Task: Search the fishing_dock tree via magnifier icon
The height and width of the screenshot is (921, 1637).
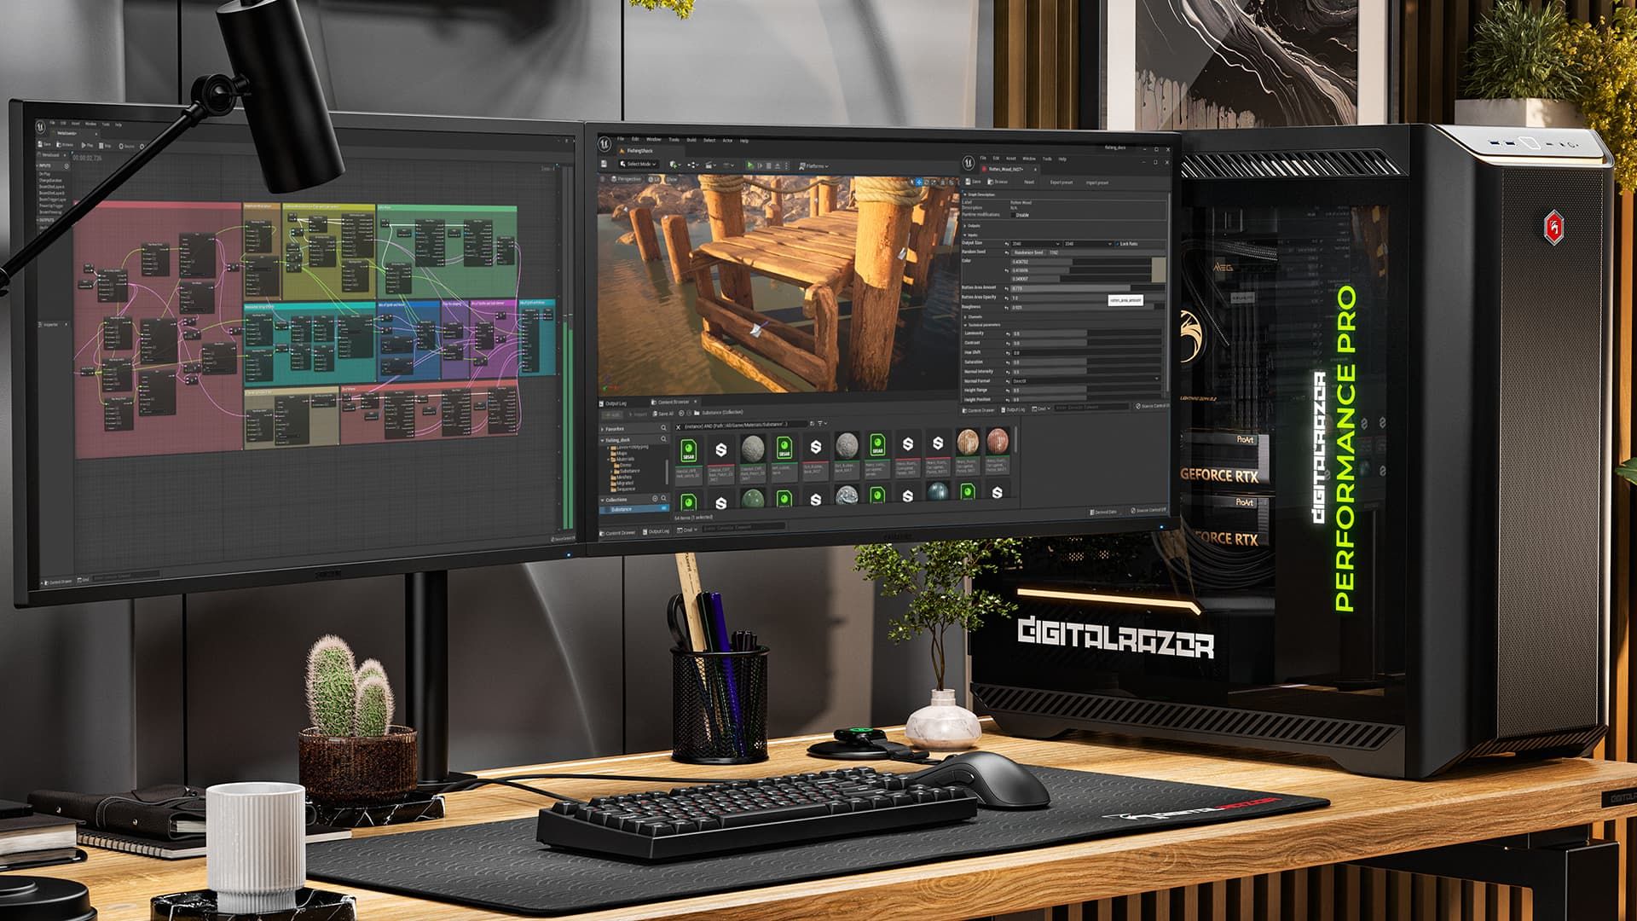Action: point(663,438)
